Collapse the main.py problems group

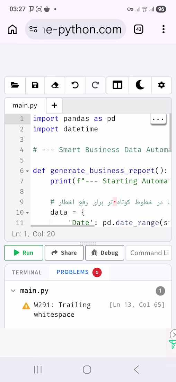pos(13,291)
